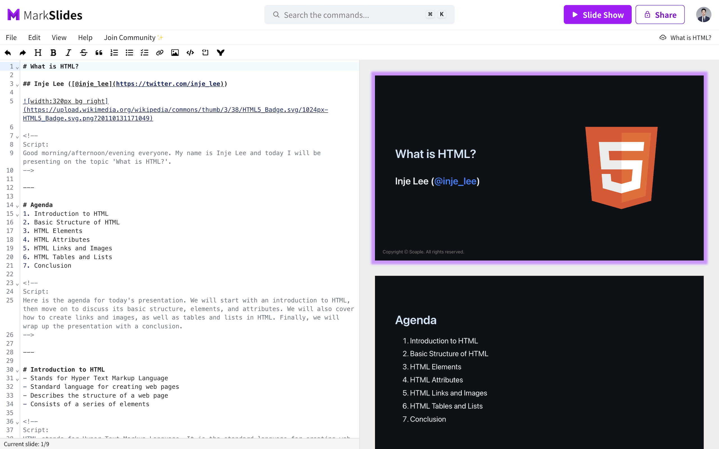Open the Help menu
719x449 pixels.
click(85, 38)
